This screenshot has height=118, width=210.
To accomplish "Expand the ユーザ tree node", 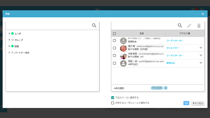I will click(9, 33).
